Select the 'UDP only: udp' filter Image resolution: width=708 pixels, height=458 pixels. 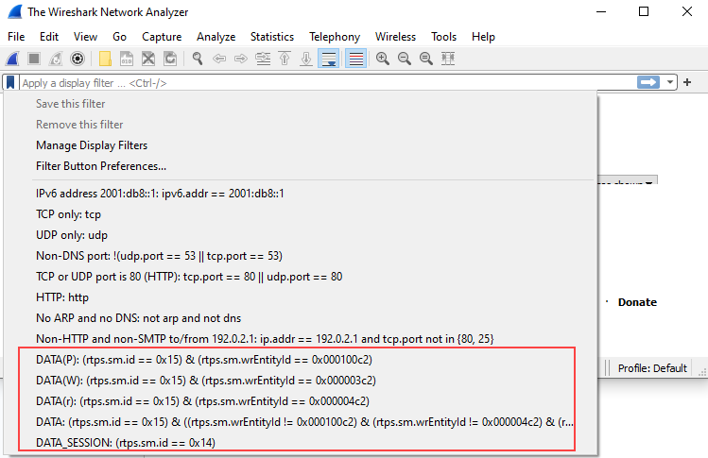point(72,235)
